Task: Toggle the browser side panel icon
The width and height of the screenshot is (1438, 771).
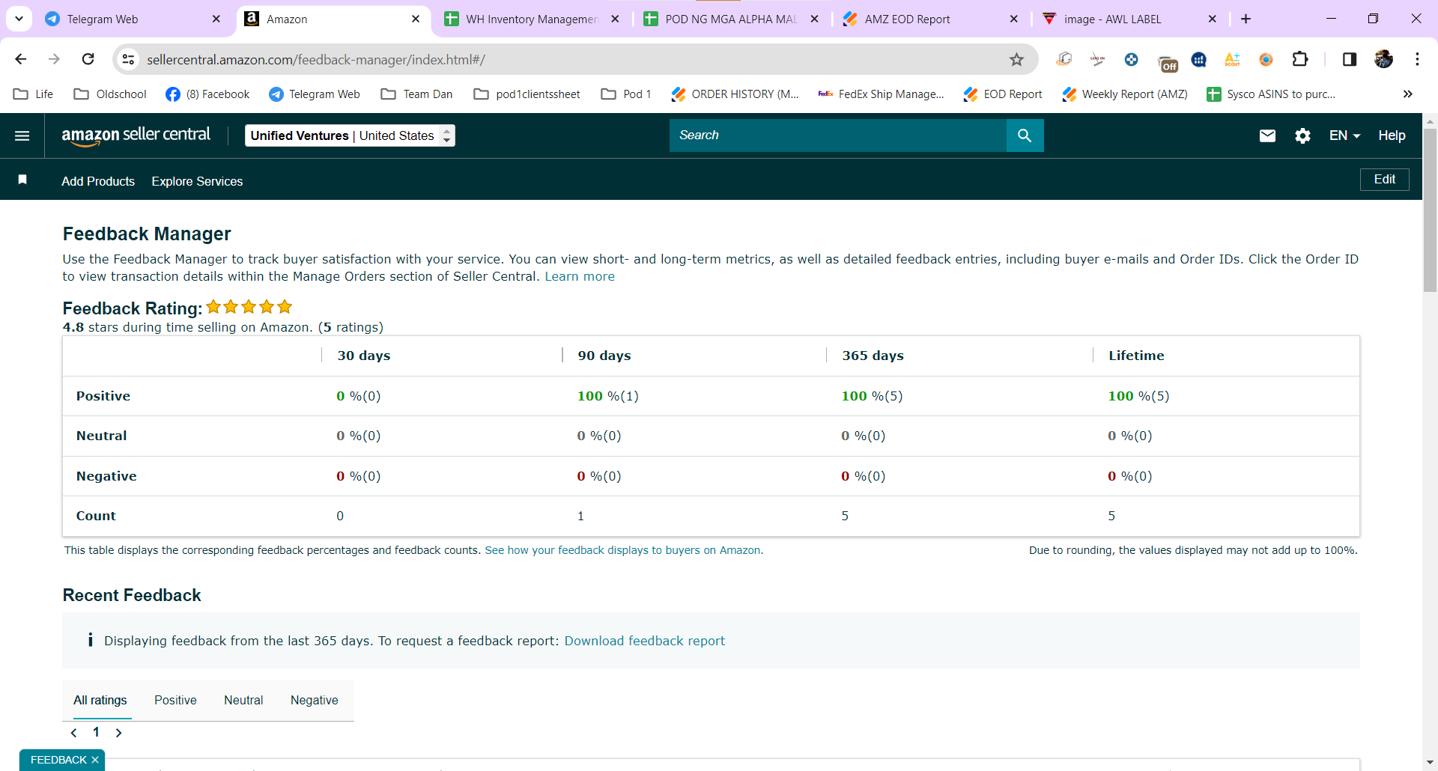Action: (x=1350, y=59)
